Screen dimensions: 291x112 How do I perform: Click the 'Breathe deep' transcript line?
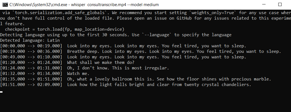(x=174, y=51)
